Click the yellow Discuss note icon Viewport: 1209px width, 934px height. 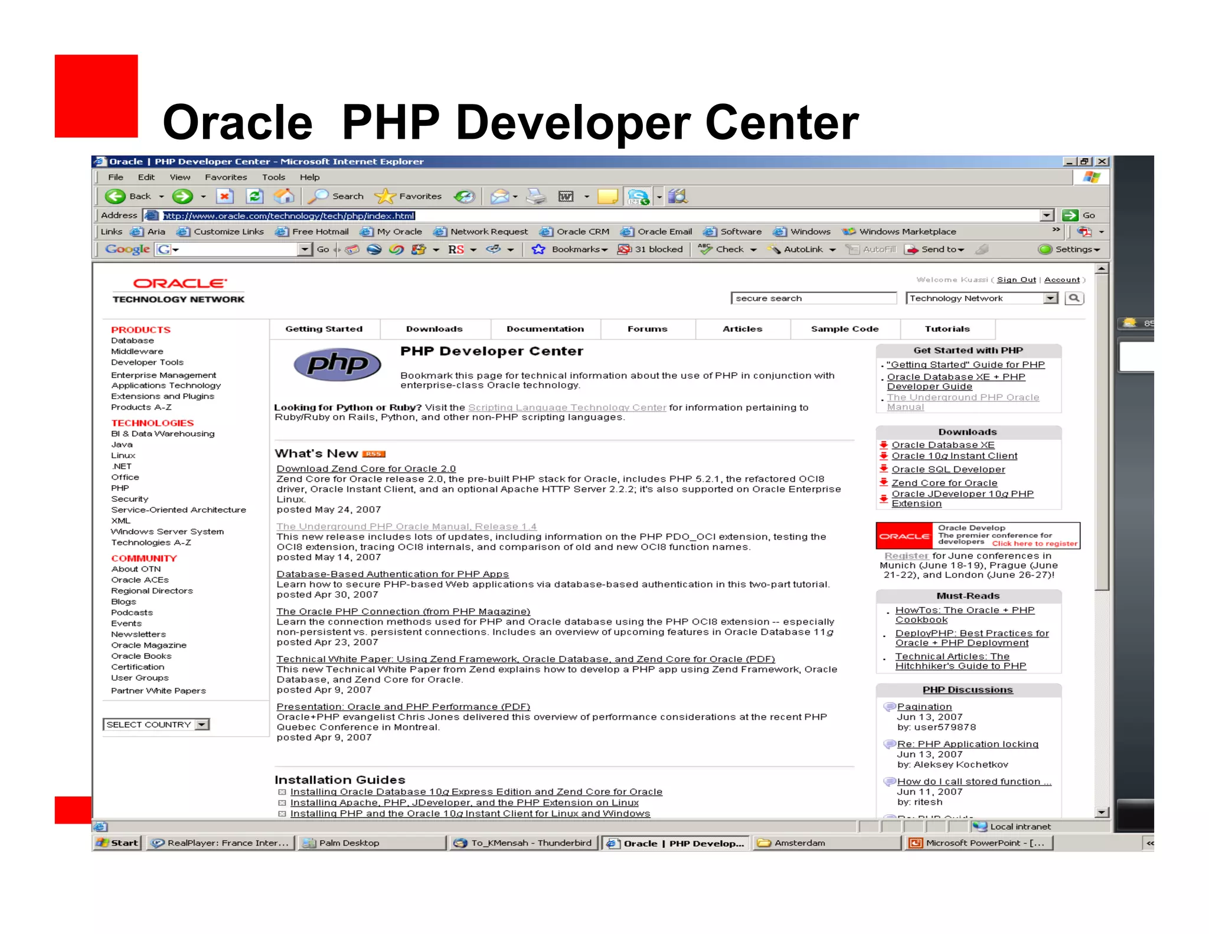tap(607, 196)
